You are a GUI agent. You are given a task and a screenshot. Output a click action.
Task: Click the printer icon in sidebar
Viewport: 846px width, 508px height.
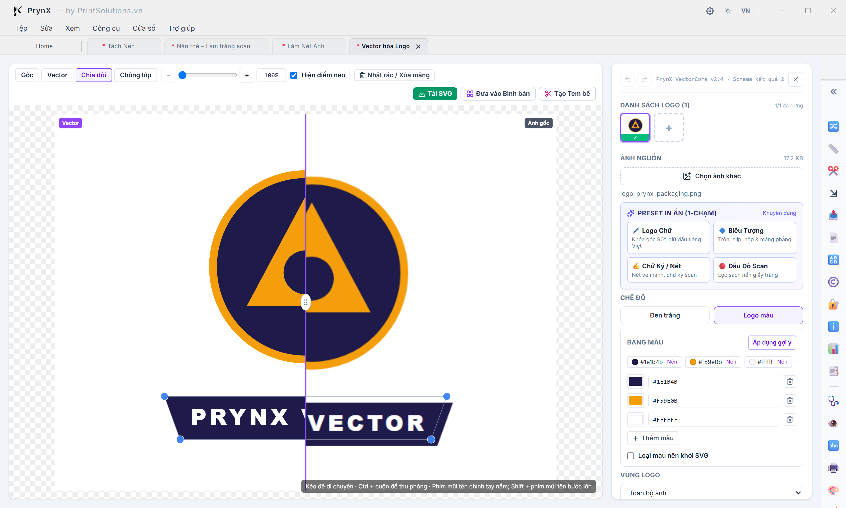[x=833, y=468]
